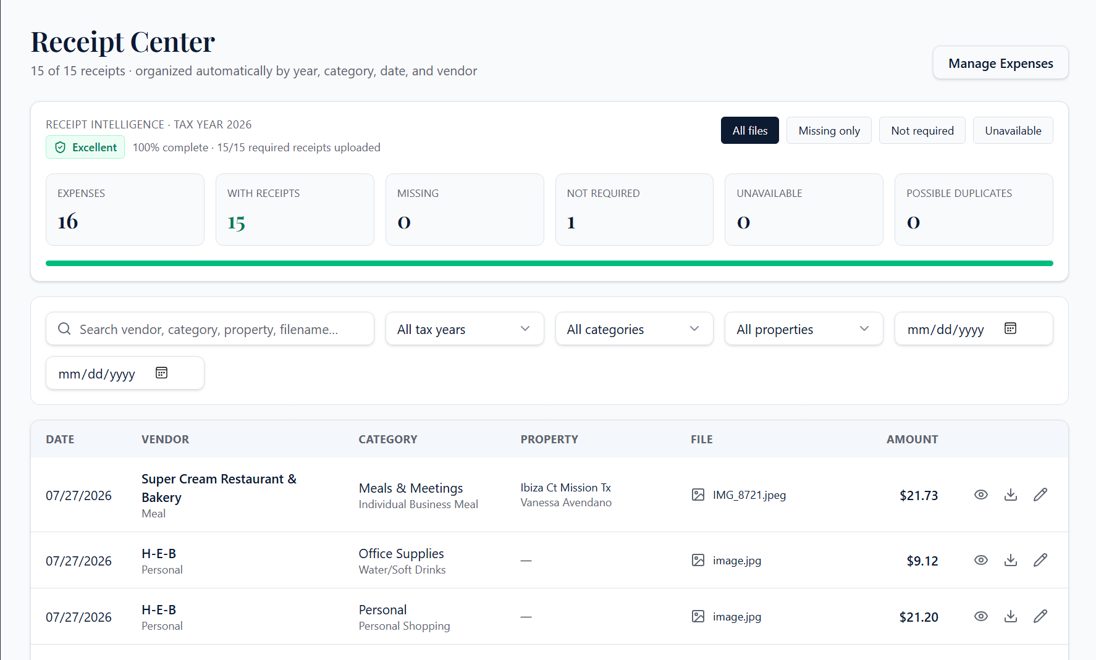Click the Individual Business Meal subcategory
Screen dimensions: 1096x660
point(418,504)
